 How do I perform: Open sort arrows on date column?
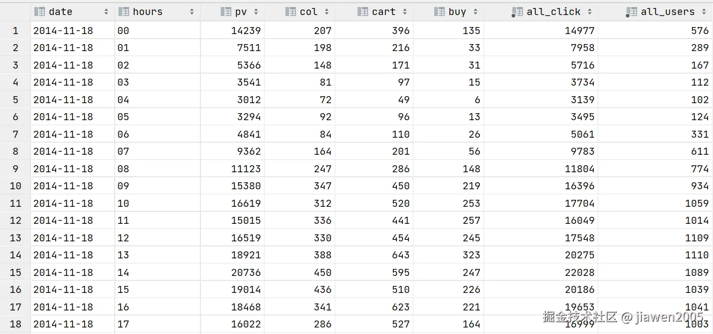click(106, 12)
